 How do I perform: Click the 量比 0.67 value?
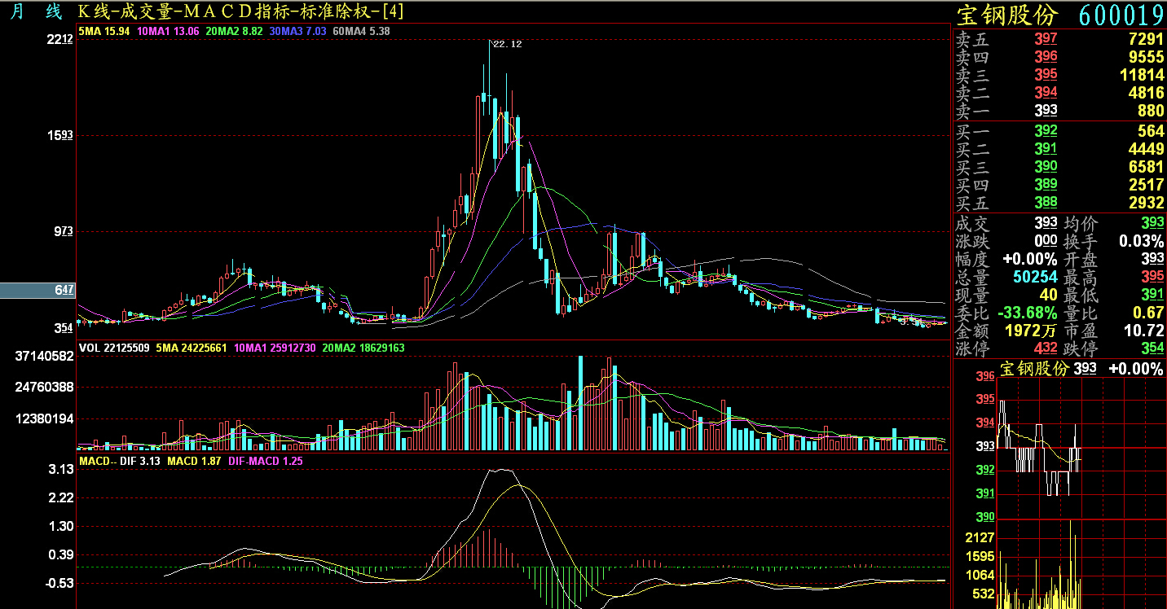click(1149, 313)
